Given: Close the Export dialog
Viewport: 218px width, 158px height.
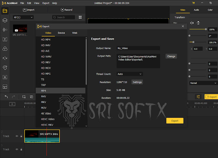Looking at the screenshot, I should (x=183, y=26).
